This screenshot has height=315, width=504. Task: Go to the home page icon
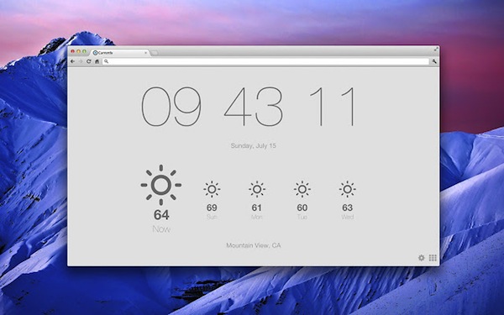click(97, 61)
